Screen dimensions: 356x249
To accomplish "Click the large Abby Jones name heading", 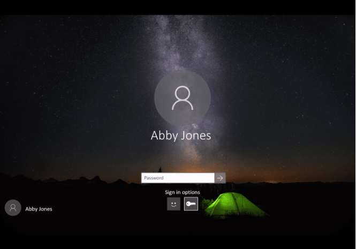I will tap(181, 135).
